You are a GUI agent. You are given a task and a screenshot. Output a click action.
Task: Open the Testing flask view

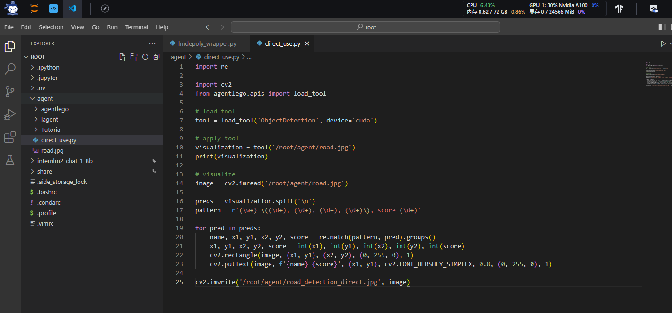[10, 160]
